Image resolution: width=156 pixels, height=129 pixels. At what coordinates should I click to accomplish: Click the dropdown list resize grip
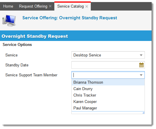pos(143,113)
